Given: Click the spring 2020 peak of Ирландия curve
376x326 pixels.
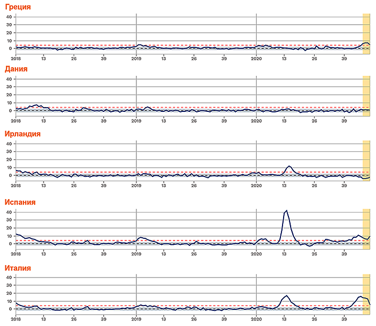Looking at the screenshot, I should coord(289,166).
